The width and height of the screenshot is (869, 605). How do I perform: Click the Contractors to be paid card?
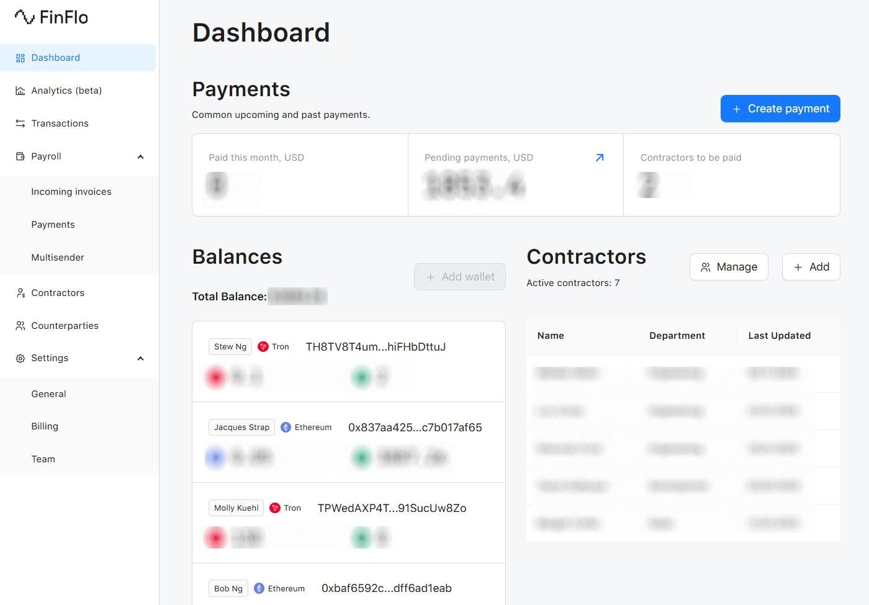click(732, 175)
